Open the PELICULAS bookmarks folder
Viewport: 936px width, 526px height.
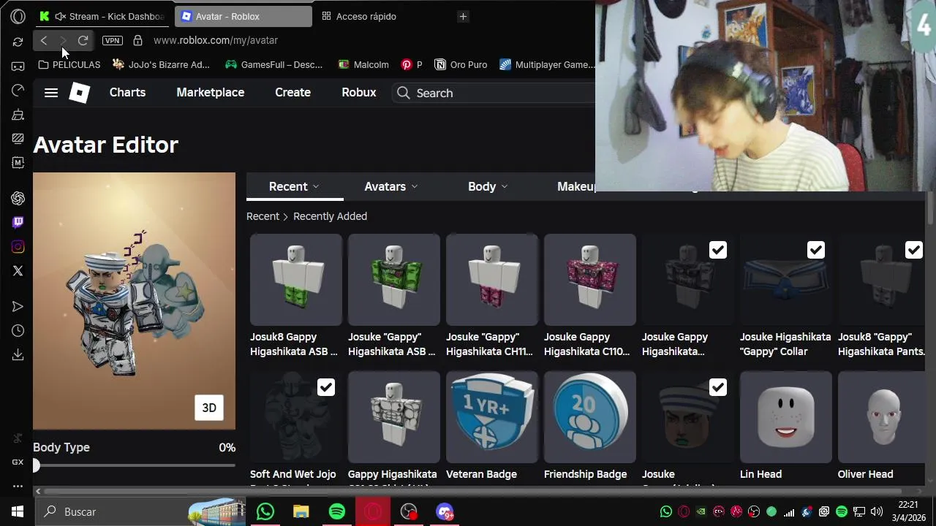click(69, 64)
